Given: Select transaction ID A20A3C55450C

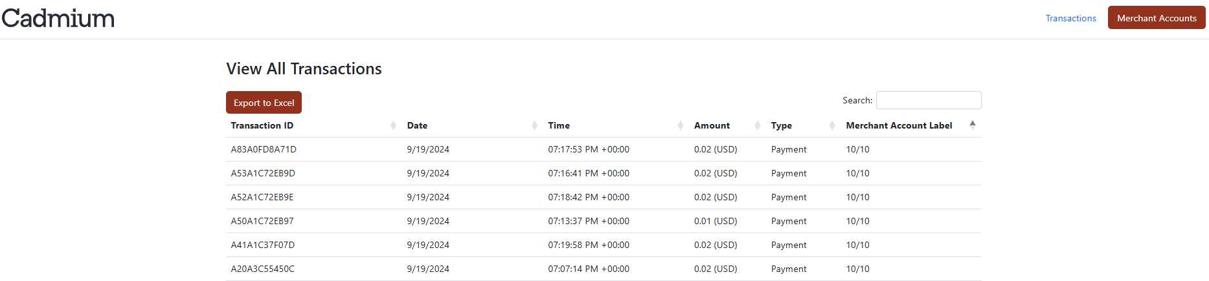Looking at the screenshot, I should pos(263,269).
